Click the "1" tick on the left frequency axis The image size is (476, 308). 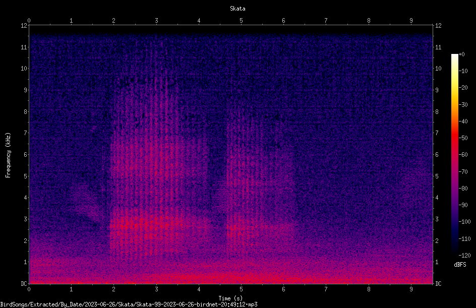point(25,262)
